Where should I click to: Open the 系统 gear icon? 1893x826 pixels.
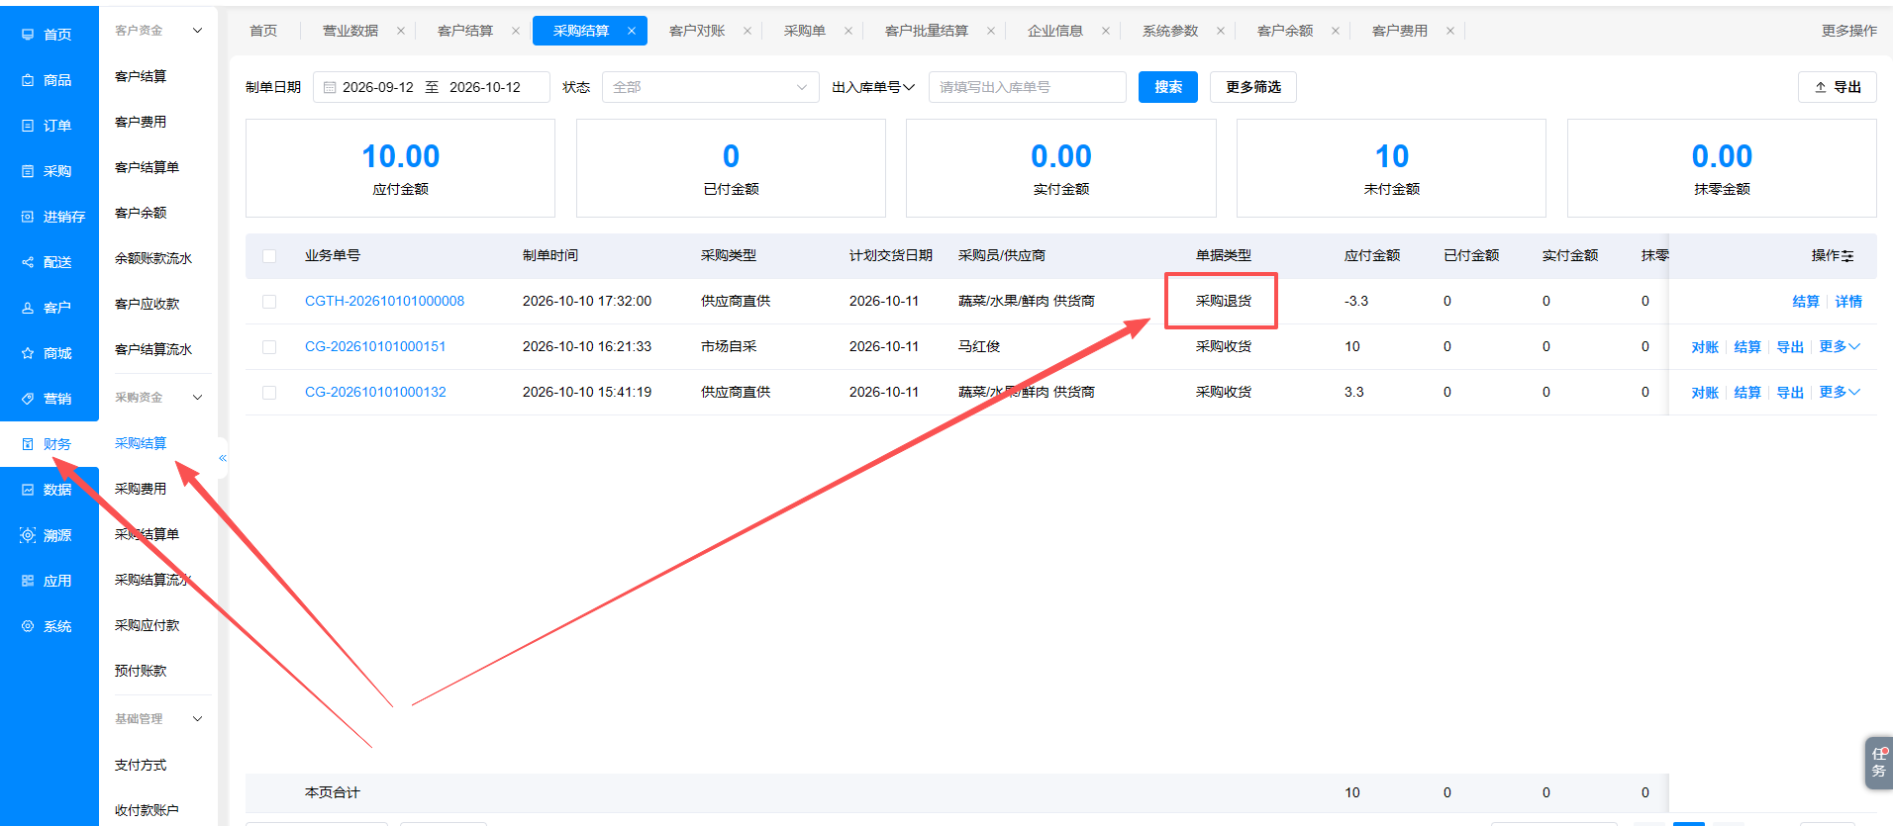point(28,626)
